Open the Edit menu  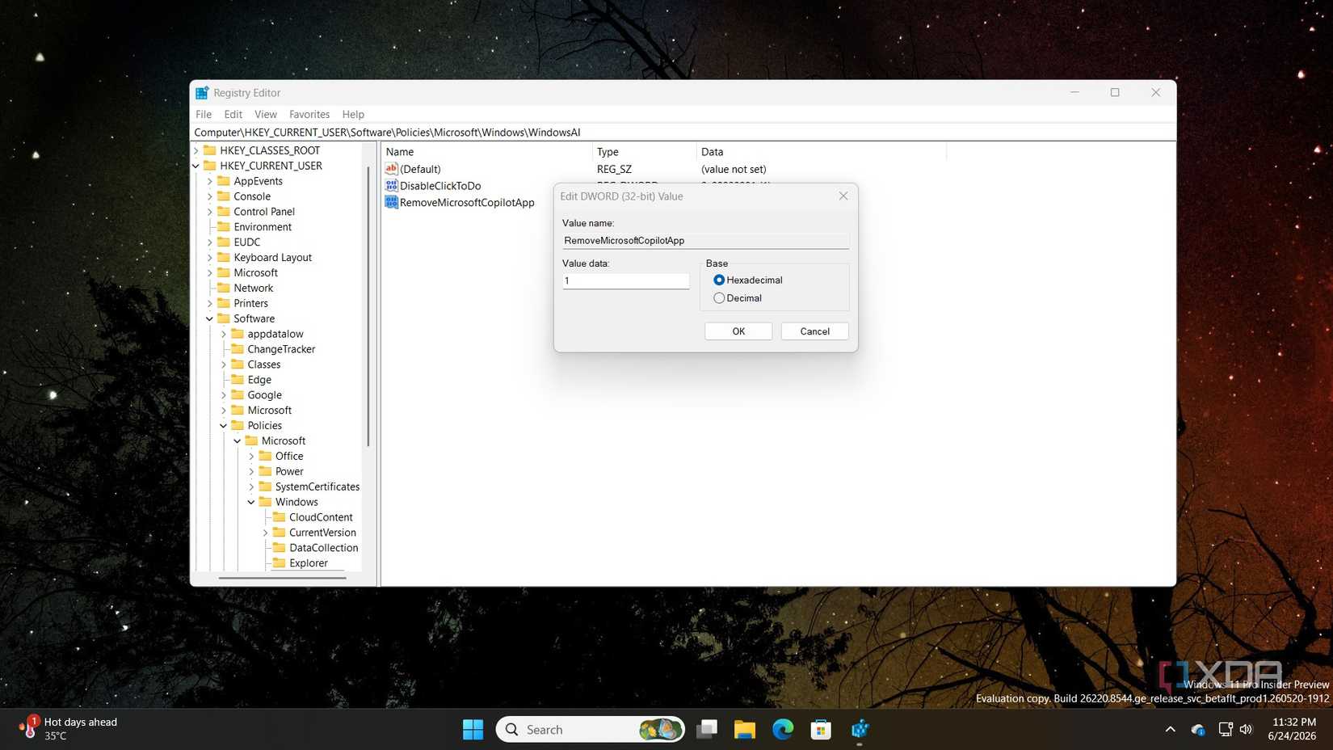(233, 115)
